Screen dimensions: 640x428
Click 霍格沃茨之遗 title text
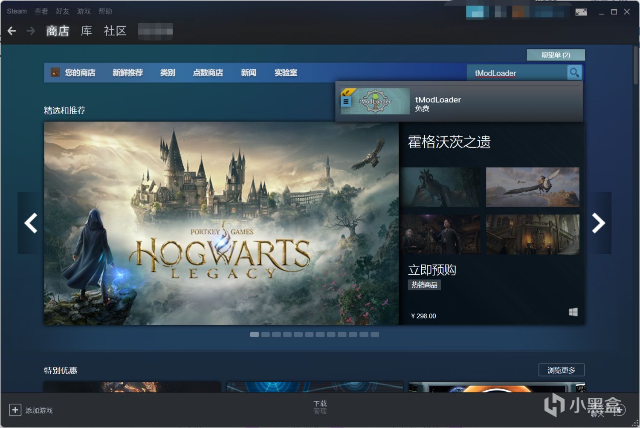(x=449, y=142)
